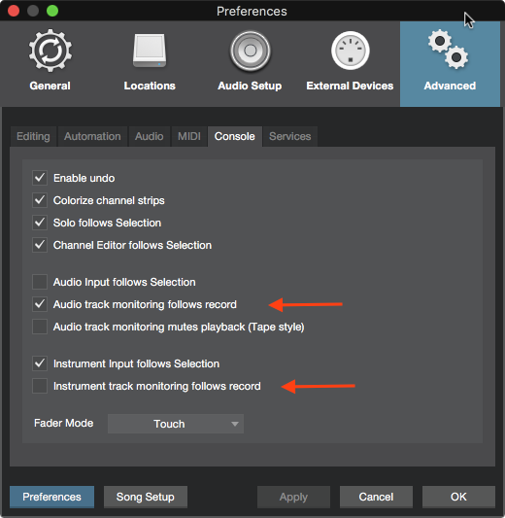Image resolution: width=505 pixels, height=518 pixels.
Task: Cancel the preferences dialog
Action: pos(376,497)
